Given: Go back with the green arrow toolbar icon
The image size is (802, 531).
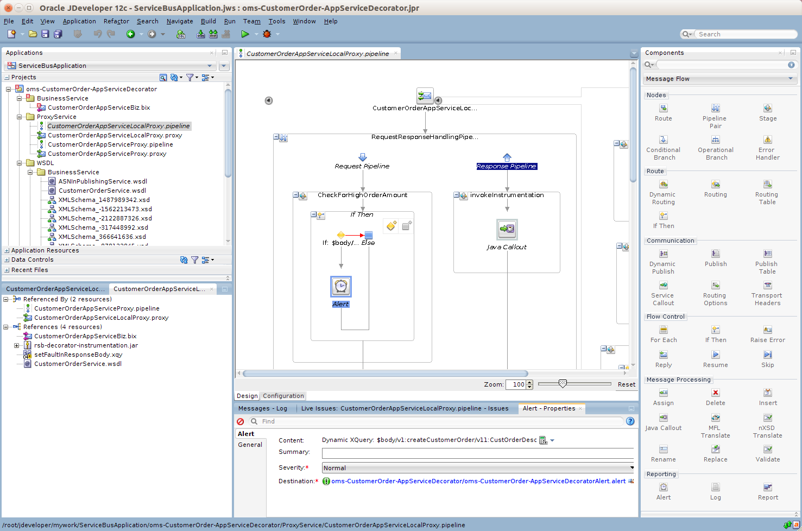Looking at the screenshot, I should coord(131,34).
